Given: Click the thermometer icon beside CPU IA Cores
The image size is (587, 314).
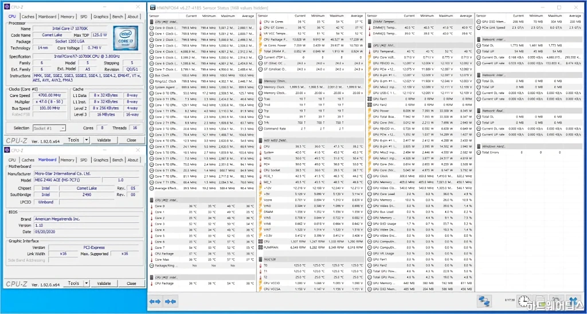Looking at the screenshot, I should 261,22.
